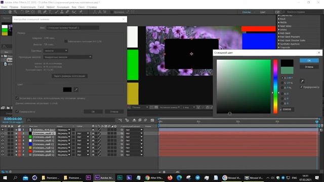Open track matte dropdown for layer 2
The height and width of the screenshot is (182, 324).
click(83, 133)
